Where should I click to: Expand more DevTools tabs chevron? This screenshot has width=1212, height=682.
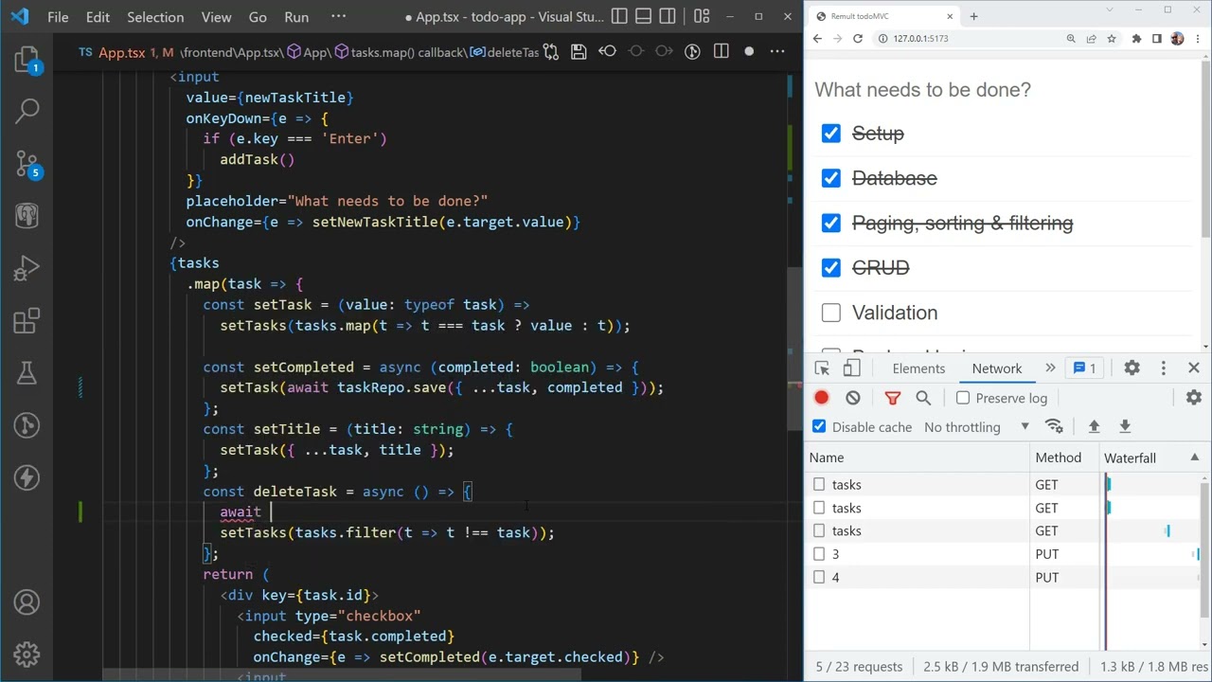point(1050,368)
